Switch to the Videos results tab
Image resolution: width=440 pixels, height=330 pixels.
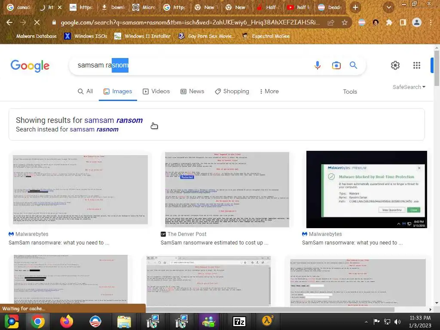[156, 92]
